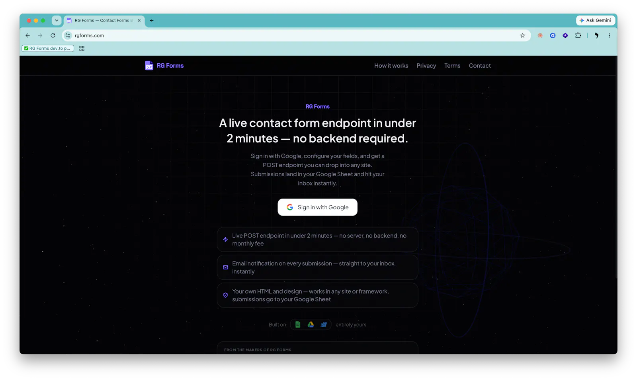Click the RG Forms brand name in header
637x380 pixels.
coord(170,66)
